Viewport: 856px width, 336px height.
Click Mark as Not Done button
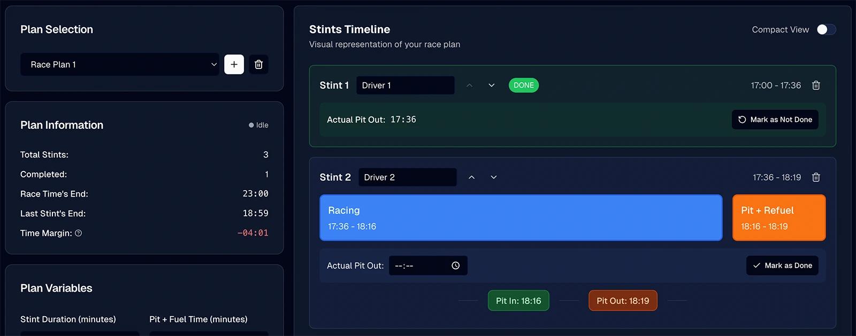(775, 120)
